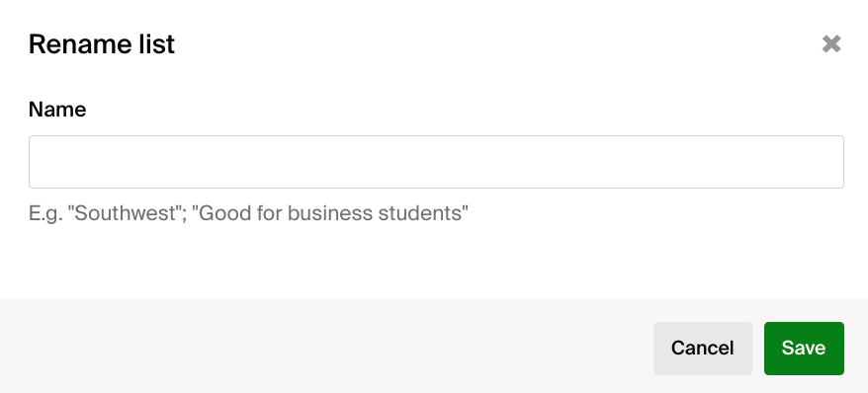Click the "Southwest" example helper text
Viewport: 868px width, 393px height.
click(x=248, y=213)
